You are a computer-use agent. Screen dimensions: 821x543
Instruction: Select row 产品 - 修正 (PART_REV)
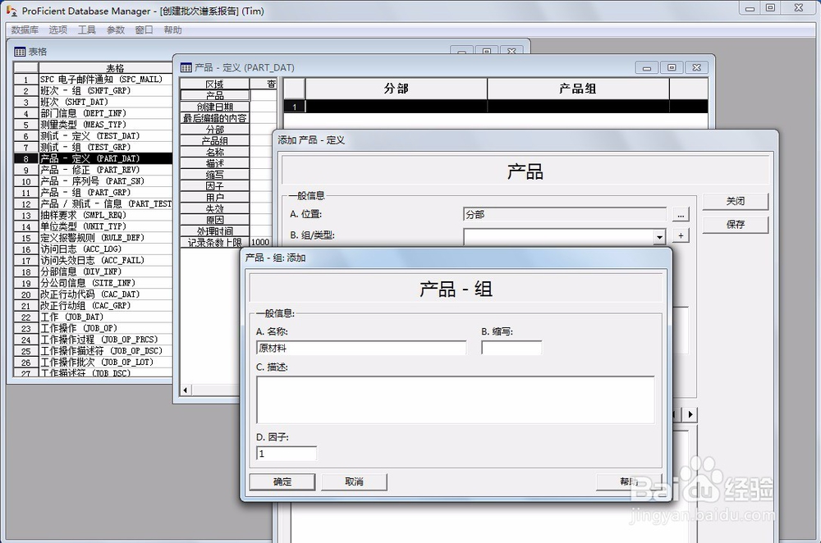[105, 170]
